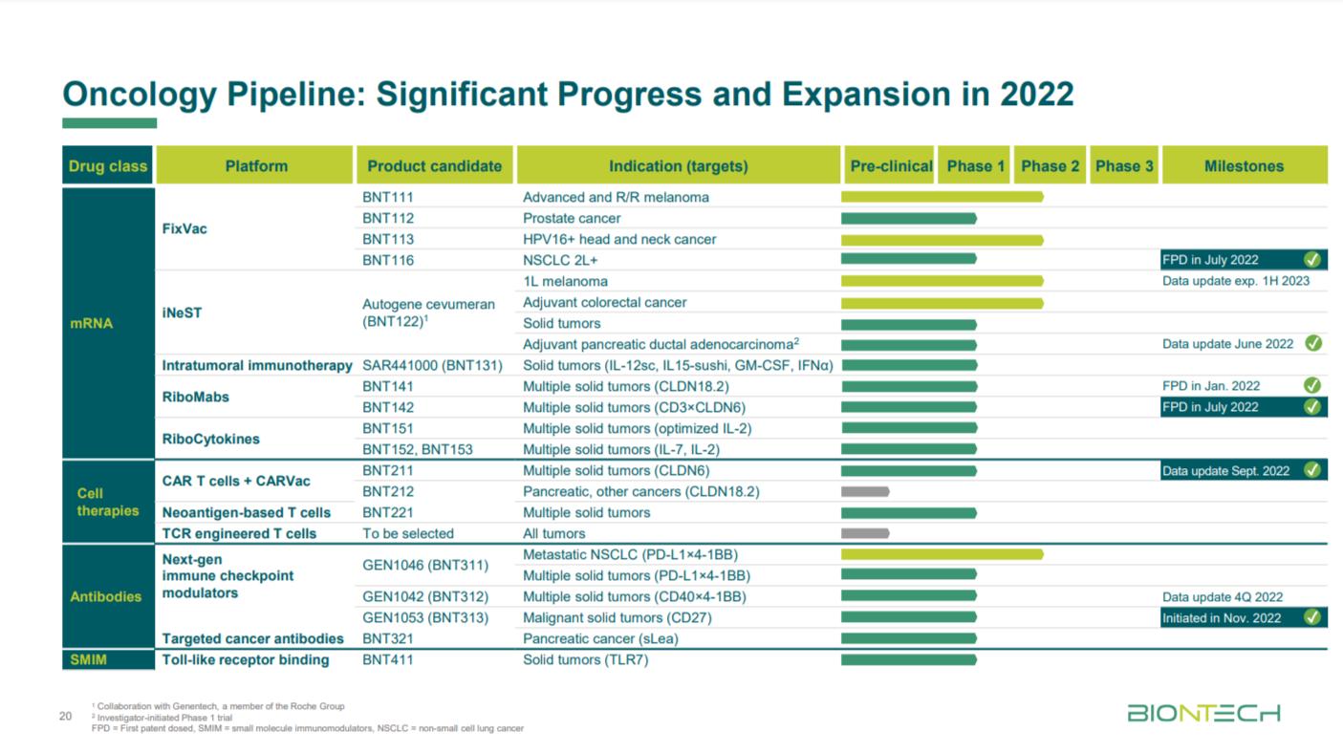The image size is (1343, 753).
Task: Click the BNT411 Solid tumors (TLR7) progress bar
Action: tap(909, 659)
